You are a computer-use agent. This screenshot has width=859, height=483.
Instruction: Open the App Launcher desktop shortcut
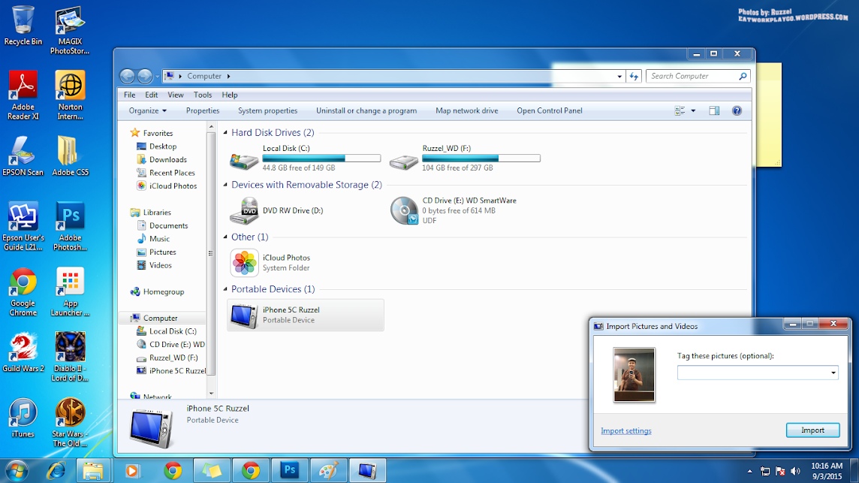point(70,291)
